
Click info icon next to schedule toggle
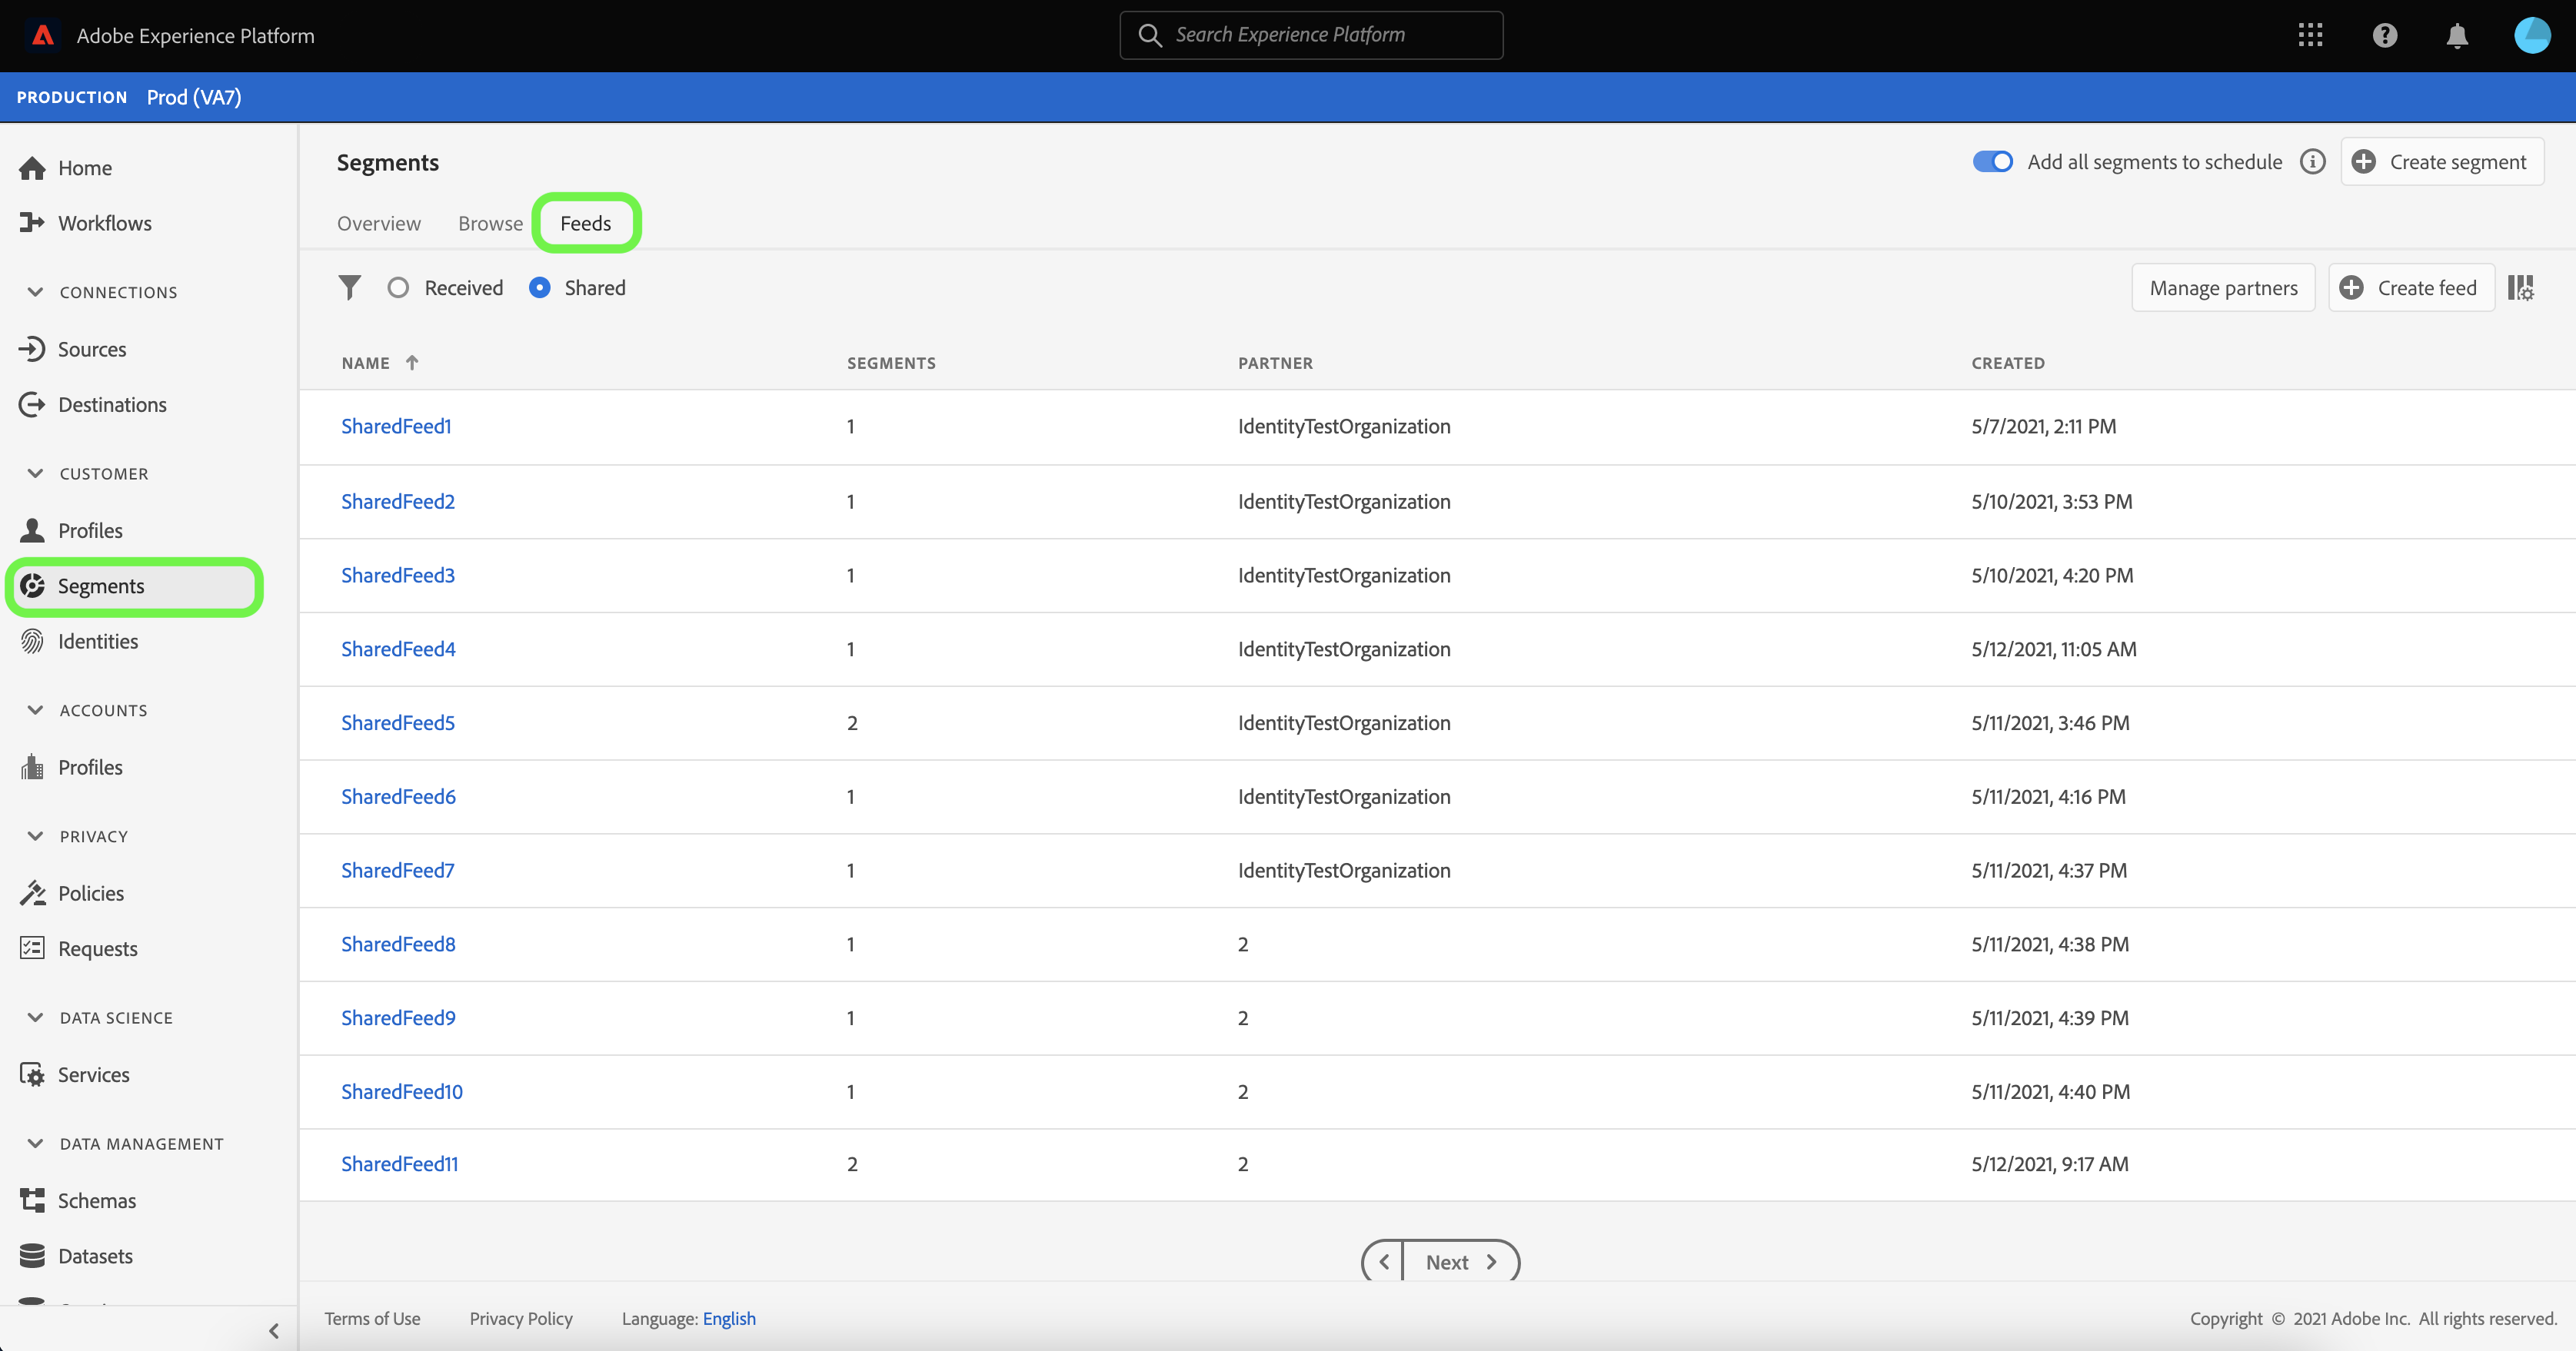coord(2312,162)
